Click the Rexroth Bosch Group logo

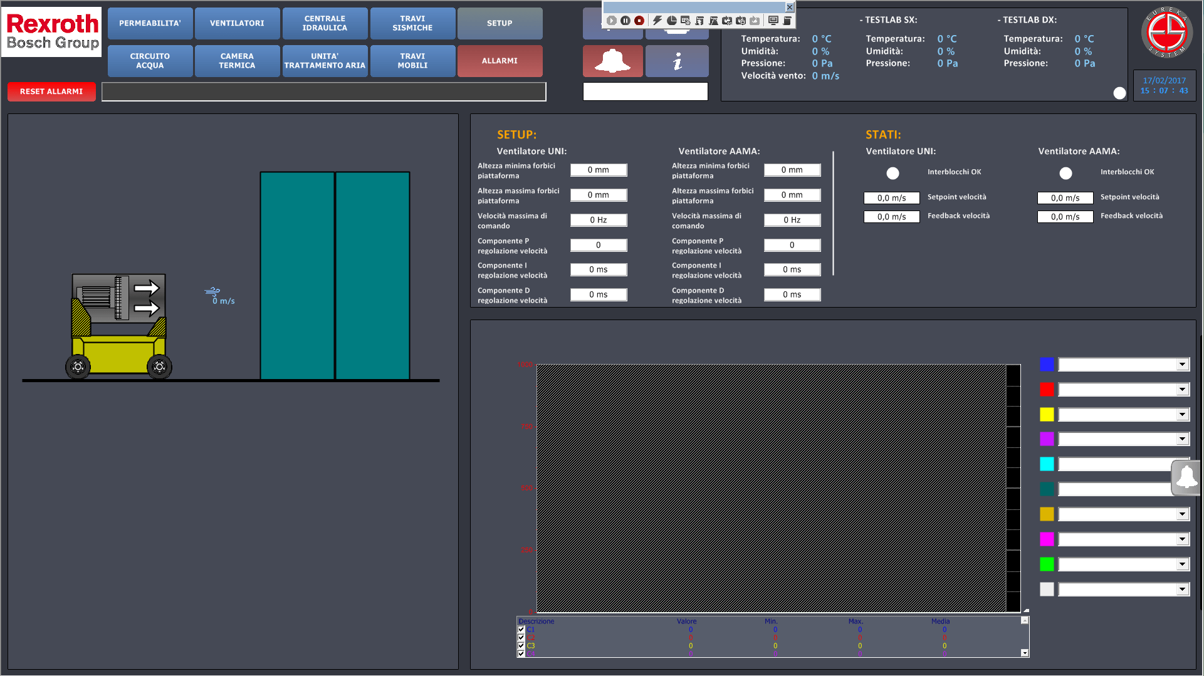coord(52,32)
